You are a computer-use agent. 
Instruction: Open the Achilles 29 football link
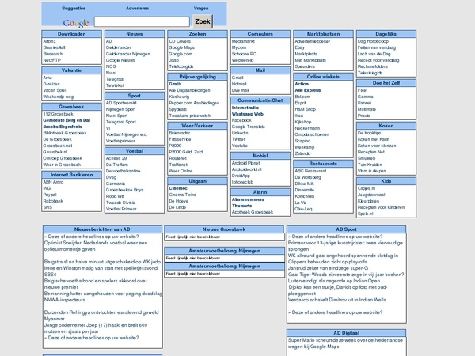[x=116, y=158]
